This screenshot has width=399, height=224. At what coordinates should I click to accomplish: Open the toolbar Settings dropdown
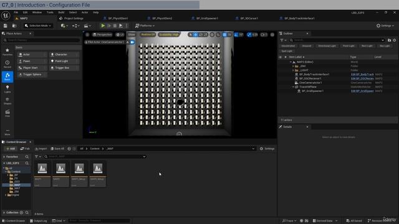click(385, 26)
